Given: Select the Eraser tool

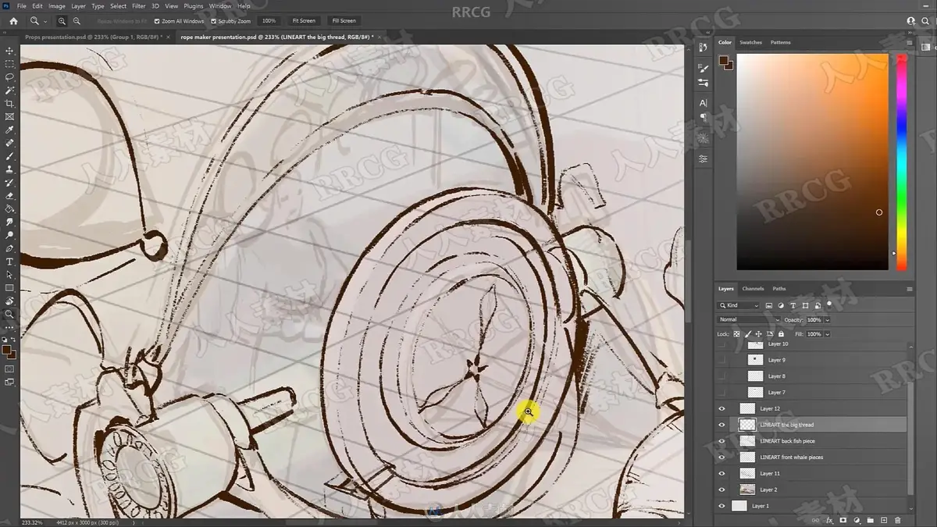Looking at the screenshot, I should pos(9,196).
